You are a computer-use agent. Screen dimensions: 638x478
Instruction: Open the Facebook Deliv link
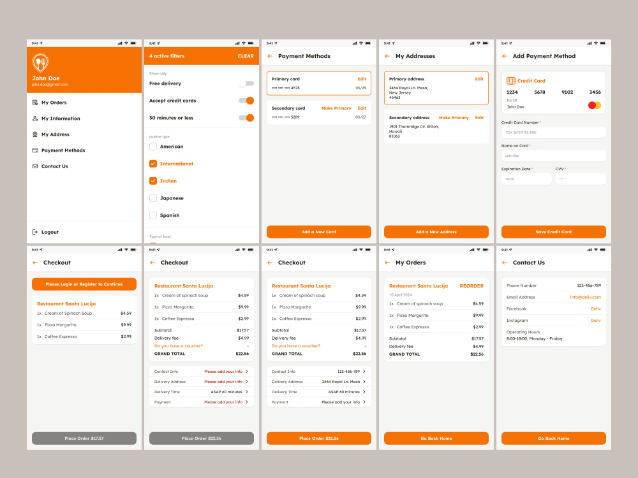point(596,309)
